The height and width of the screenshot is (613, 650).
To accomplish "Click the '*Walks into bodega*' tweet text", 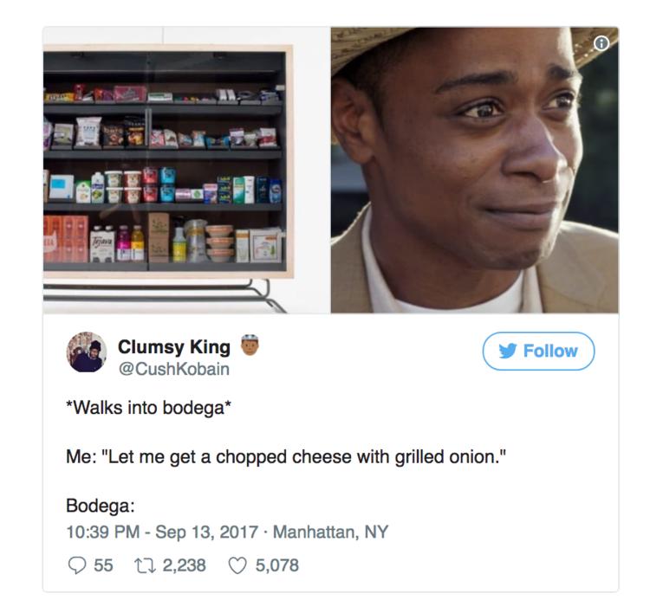I will click(148, 408).
